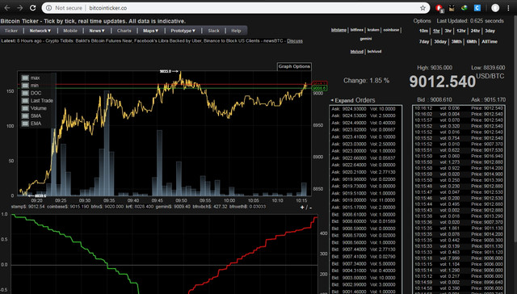This screenshot has width=517, height=294.
Task: Open the Graph Options panel
Action: click(294, 66)
